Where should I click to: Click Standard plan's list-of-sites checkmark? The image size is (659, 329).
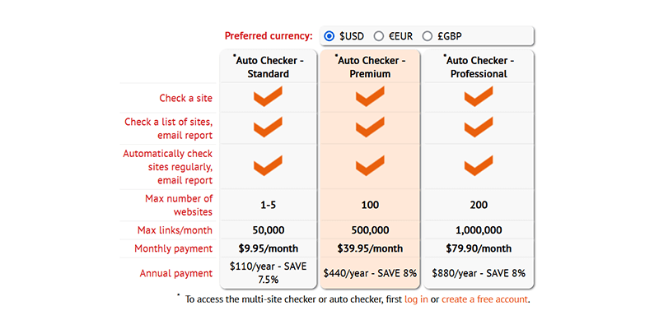pos(268,128)
